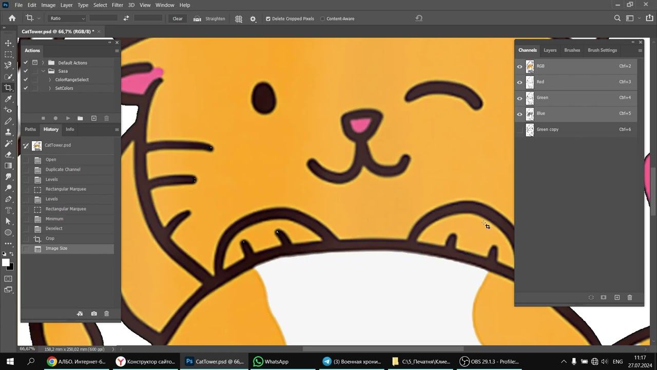This screenshot has height=370, width=657.
Task: Select the Ellipse shape tool
Action: (x=8, y=232)
